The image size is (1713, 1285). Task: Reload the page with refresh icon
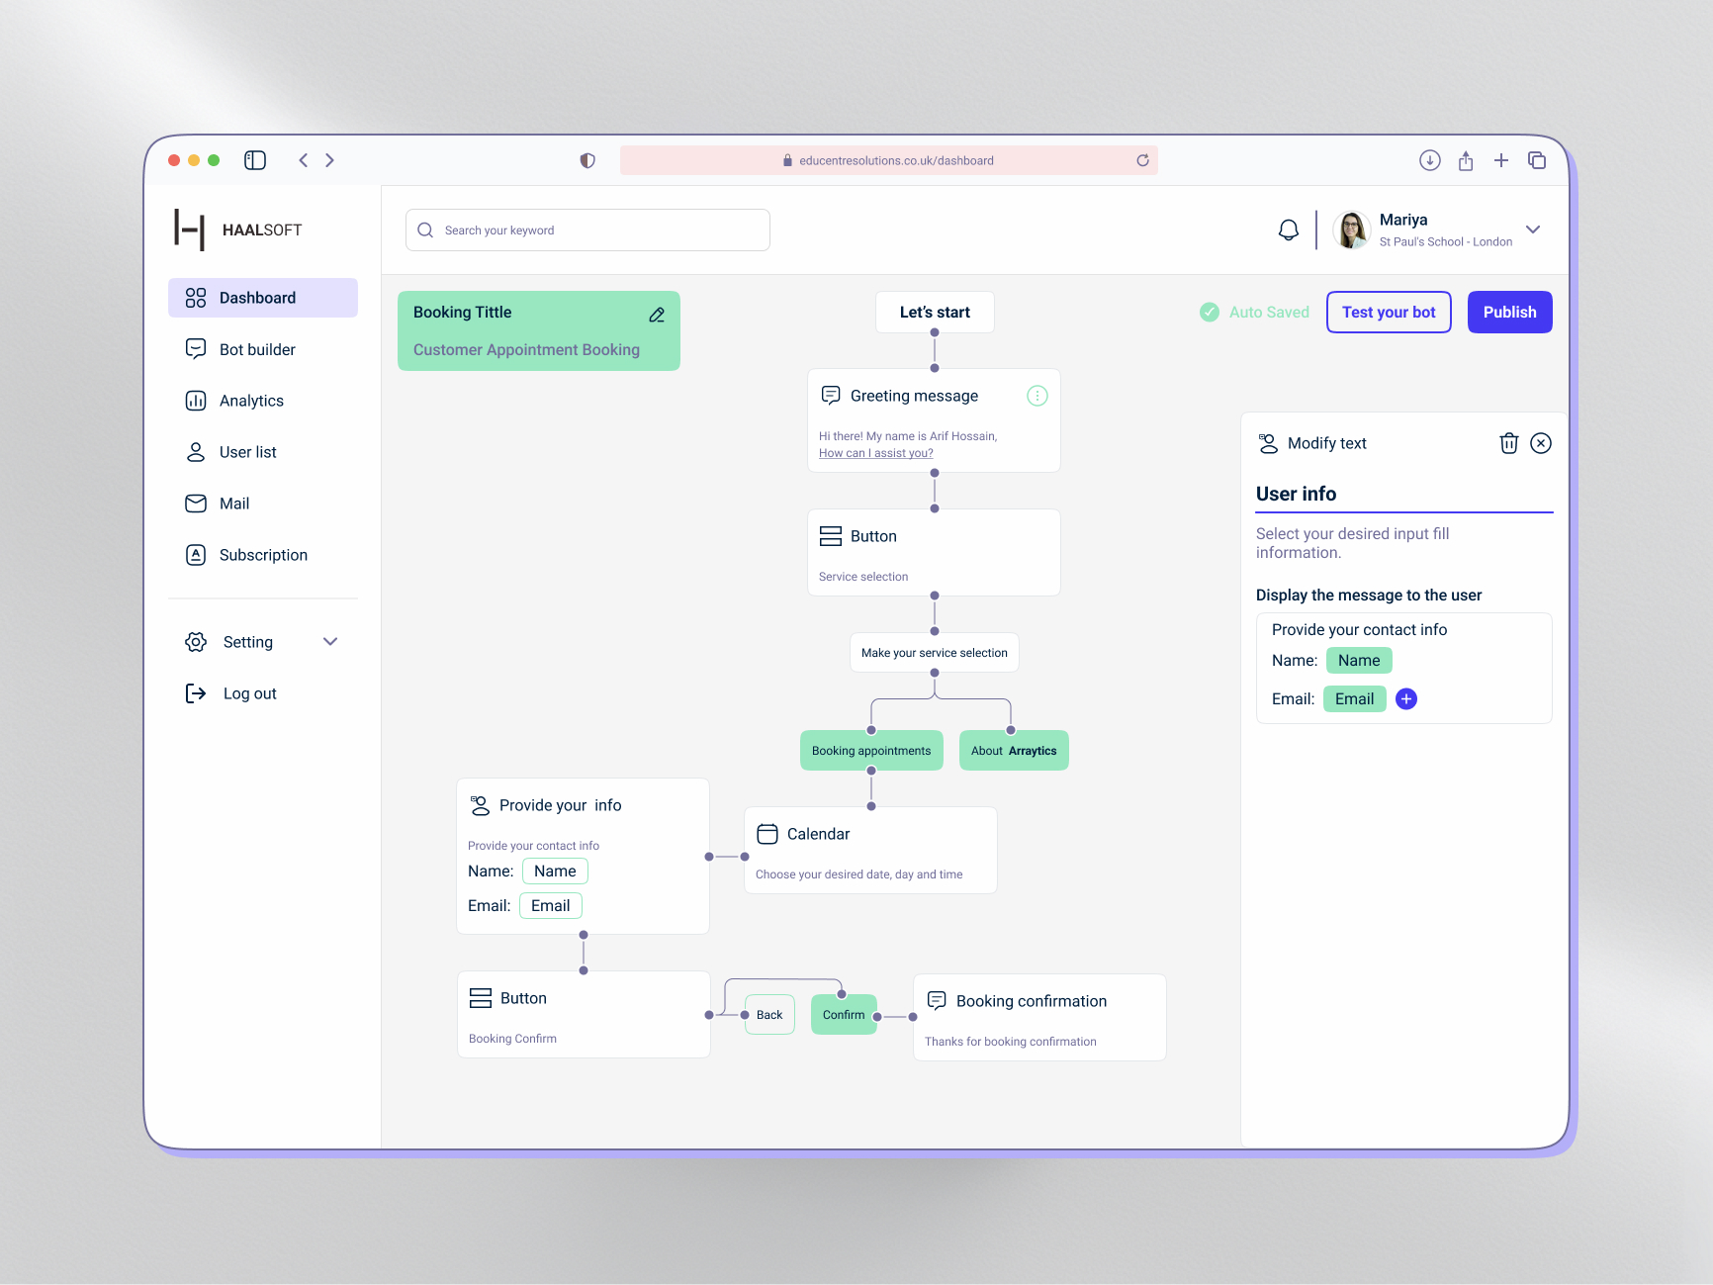point(1142,160)
